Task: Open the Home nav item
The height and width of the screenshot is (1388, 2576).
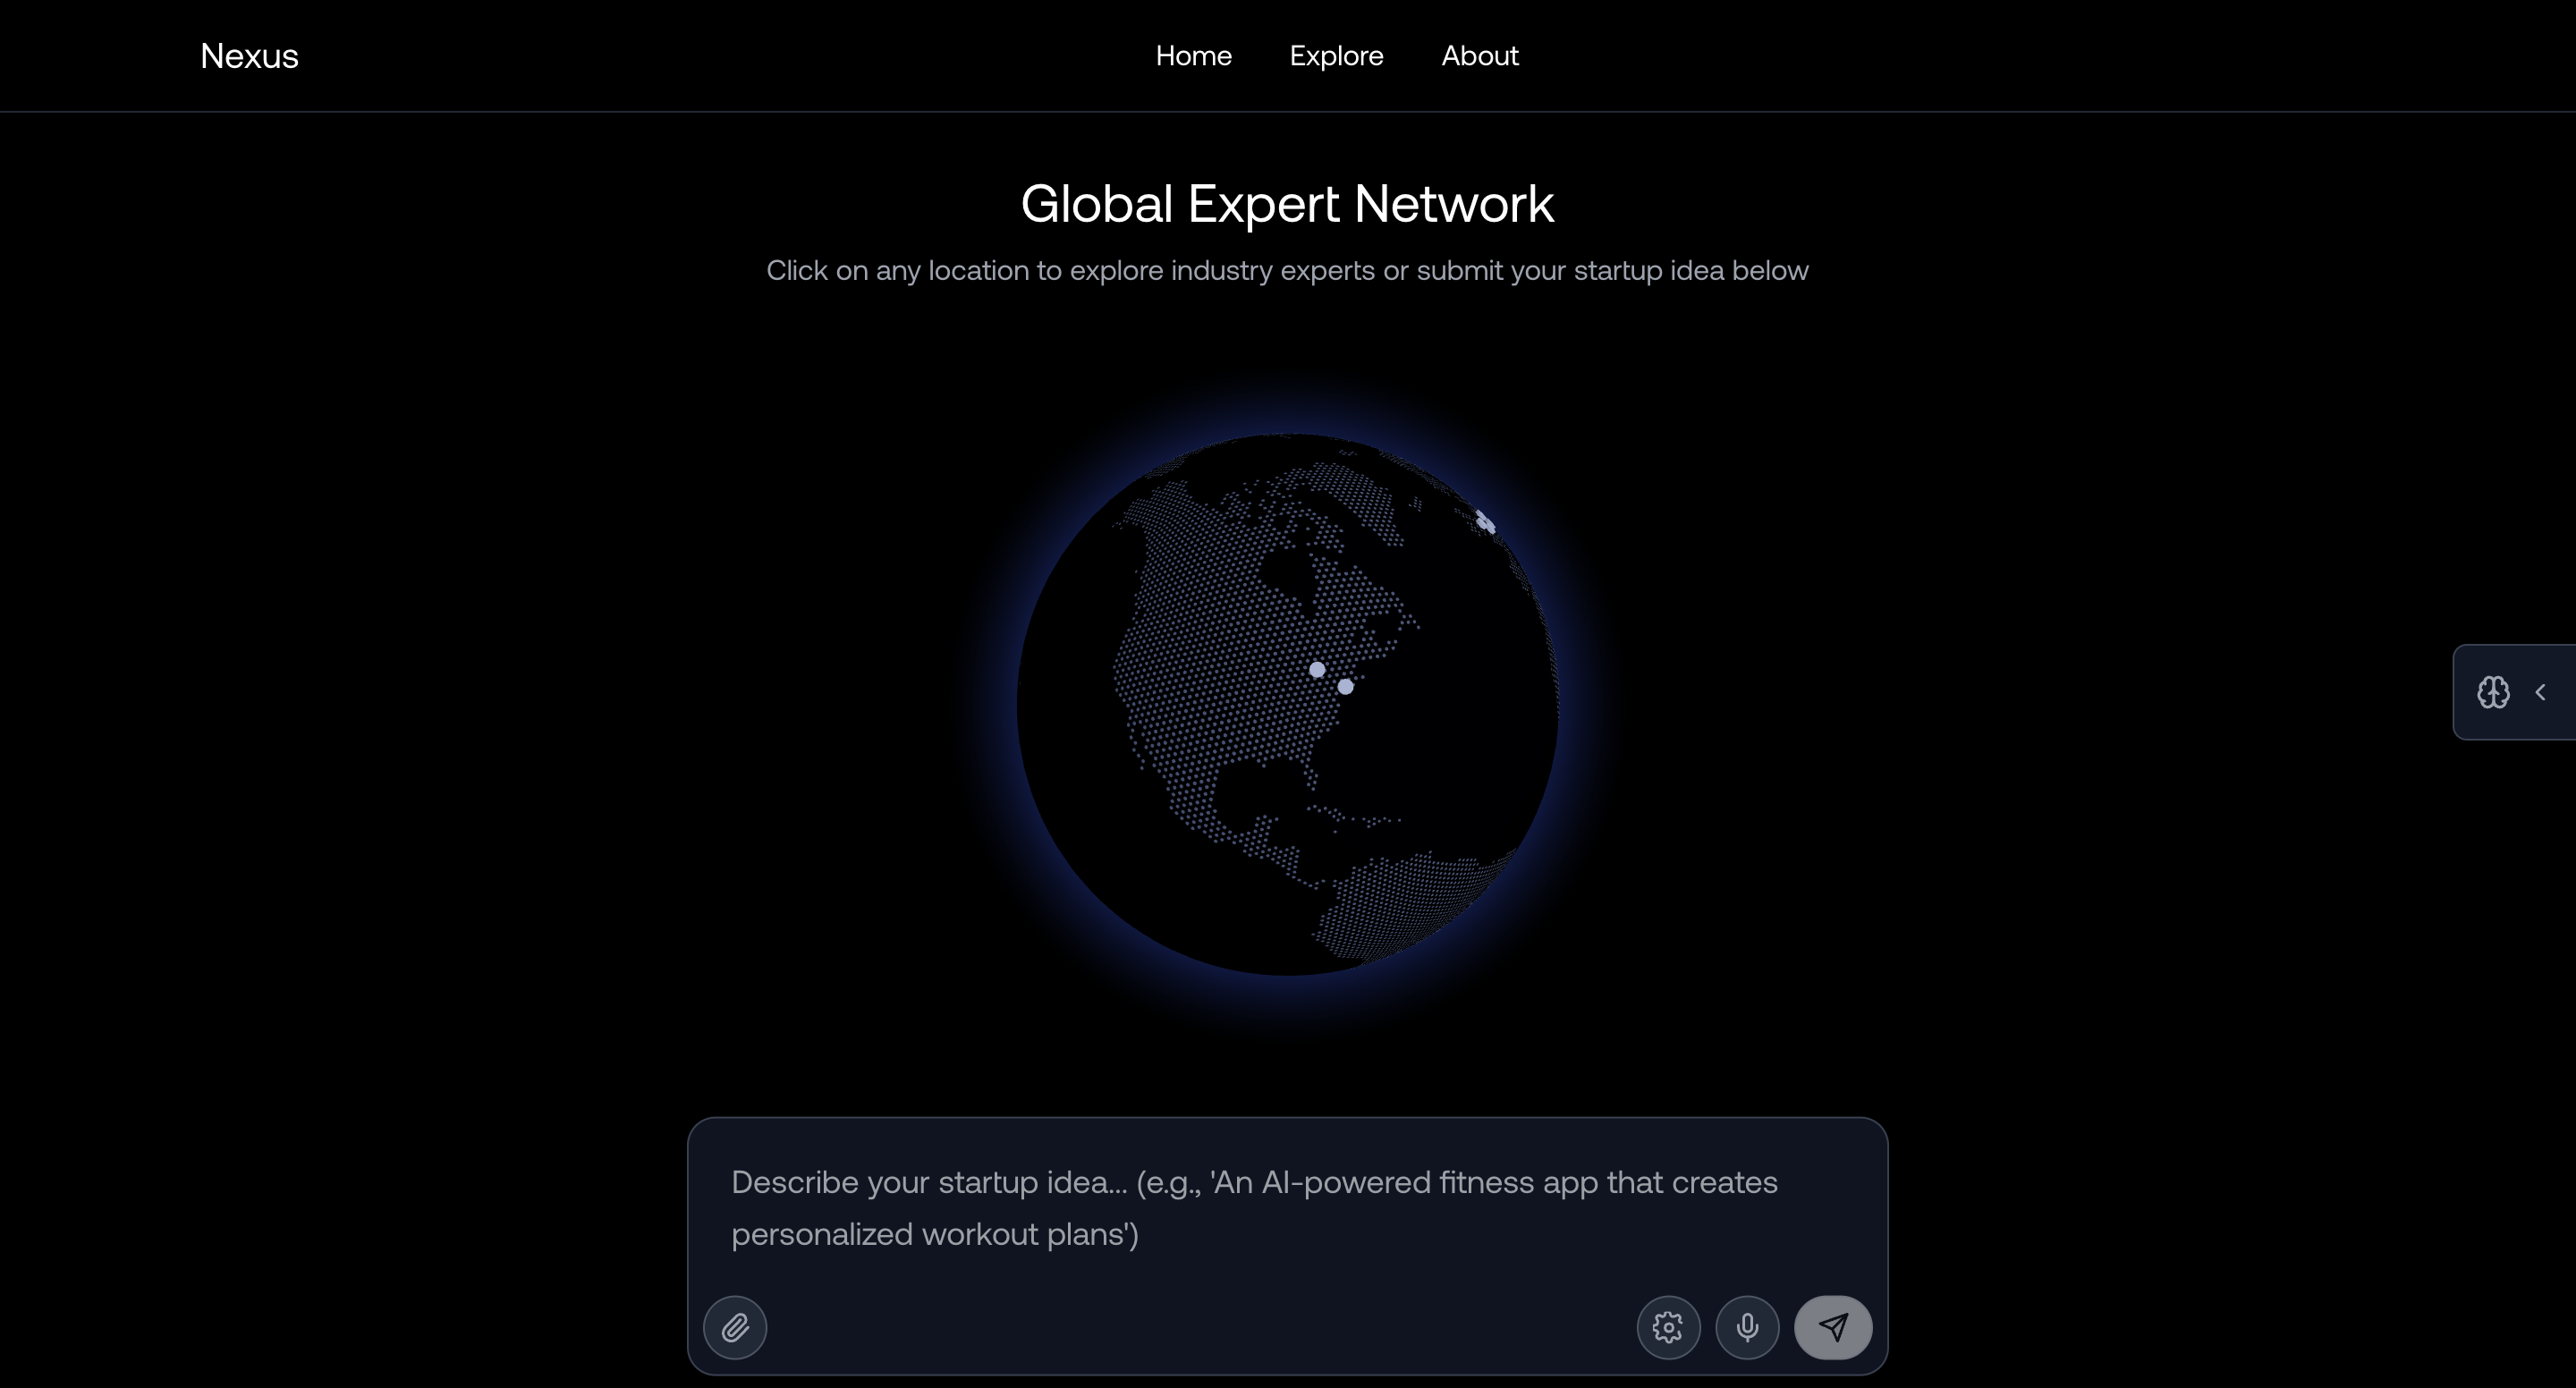Action: (1193, 56)
